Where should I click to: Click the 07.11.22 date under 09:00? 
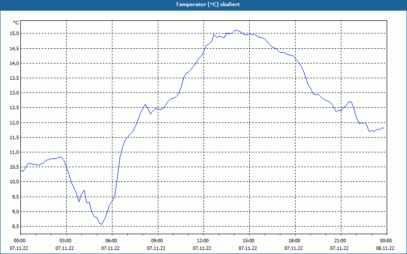coord(156,248)
